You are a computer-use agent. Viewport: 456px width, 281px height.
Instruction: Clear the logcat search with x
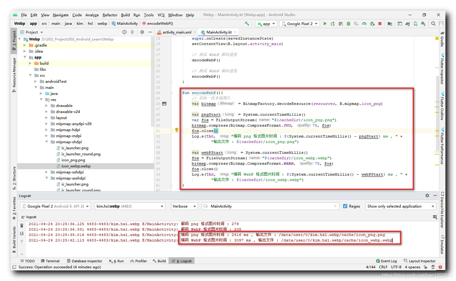click(335, 206)
